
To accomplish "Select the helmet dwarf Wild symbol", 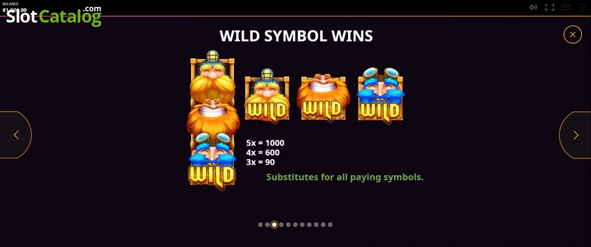I will (267, 95).
